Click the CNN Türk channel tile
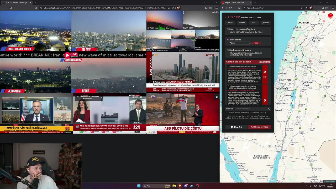336x189 pixels. [36, 114]
